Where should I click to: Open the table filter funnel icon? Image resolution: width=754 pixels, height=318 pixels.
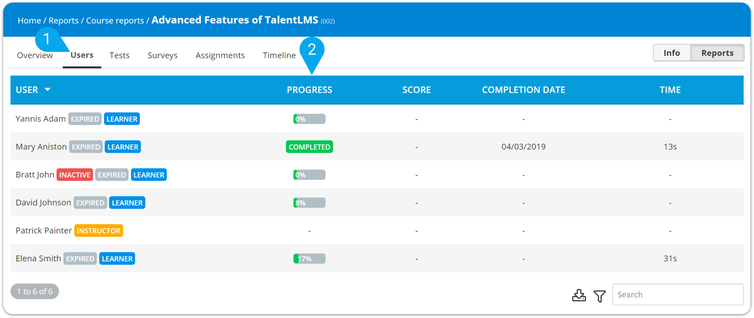coord(600,296)
